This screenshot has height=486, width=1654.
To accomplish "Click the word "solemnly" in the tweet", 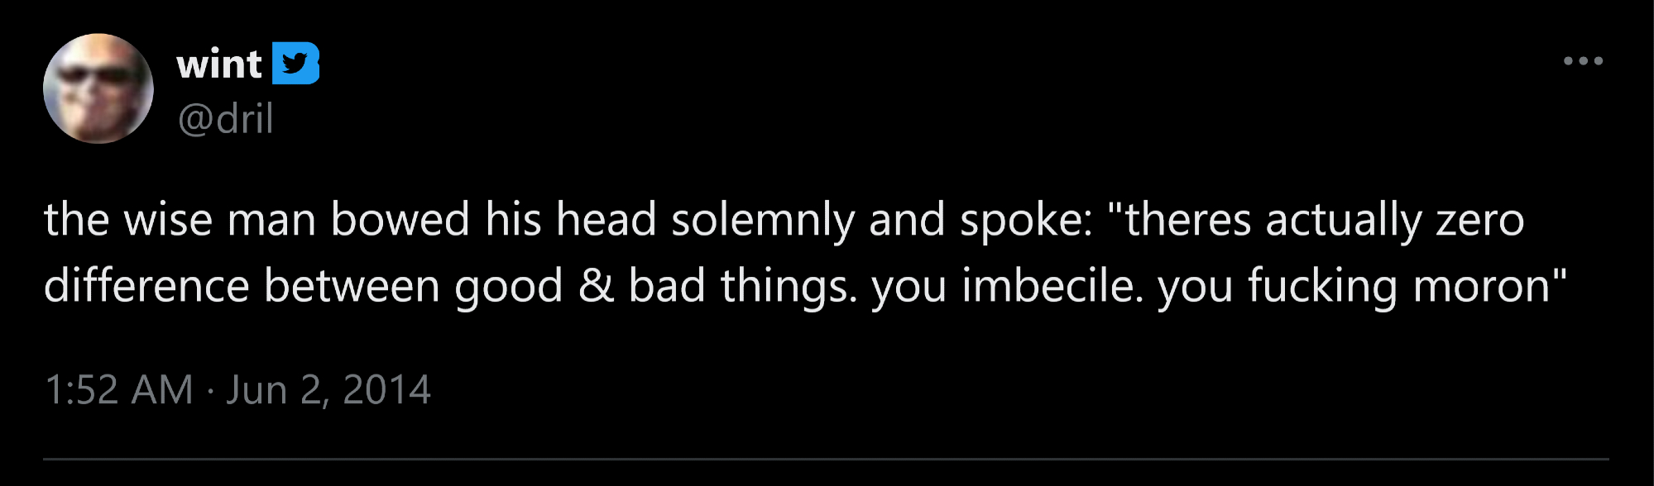I will pyautogui.click(x=762, y=220).
